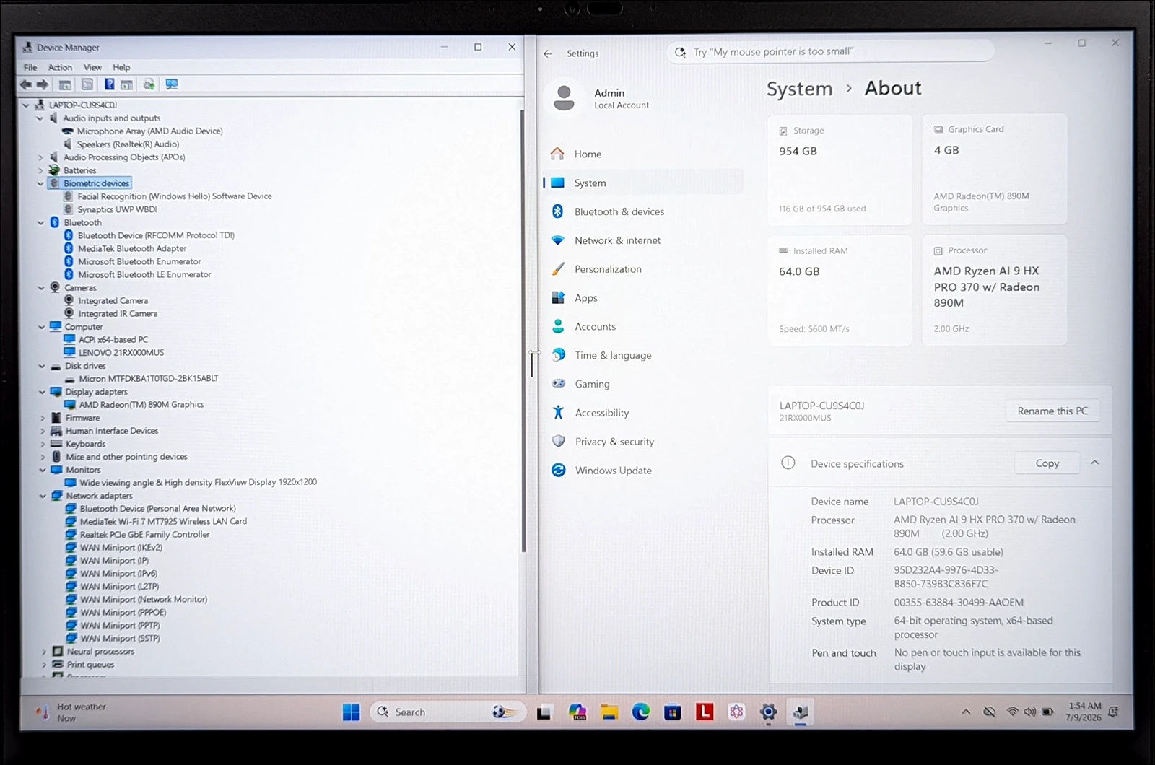Image resolution: width=1155 pixels, height=765 pixels.
Task: Click Scan for hardware changes monitor icon
Action: point(172,84)
